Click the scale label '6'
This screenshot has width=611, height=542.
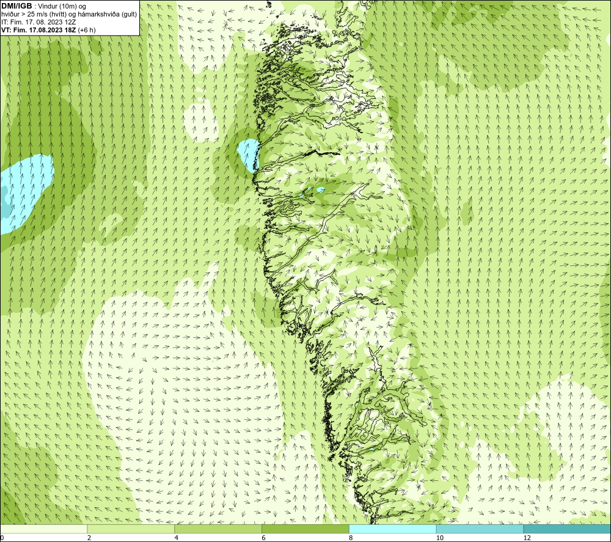[264, 538]
